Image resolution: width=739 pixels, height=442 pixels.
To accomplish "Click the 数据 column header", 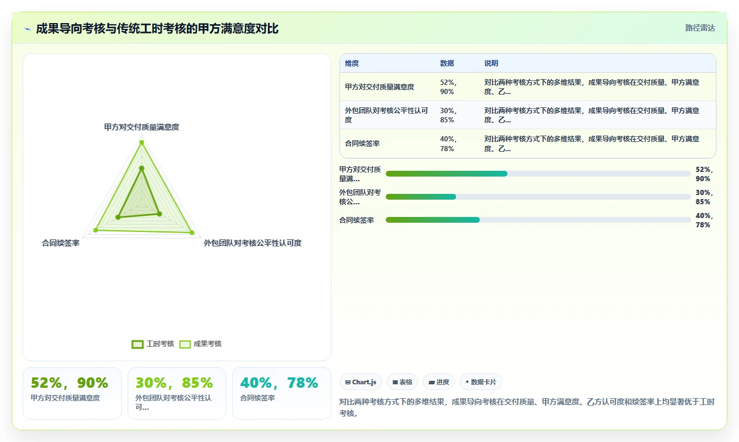I will (x=447, y=63).
